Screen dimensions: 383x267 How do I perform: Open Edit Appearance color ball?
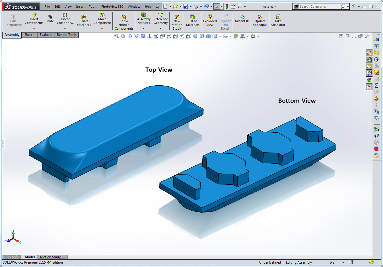pyautogui.click(x=236, y=36)
